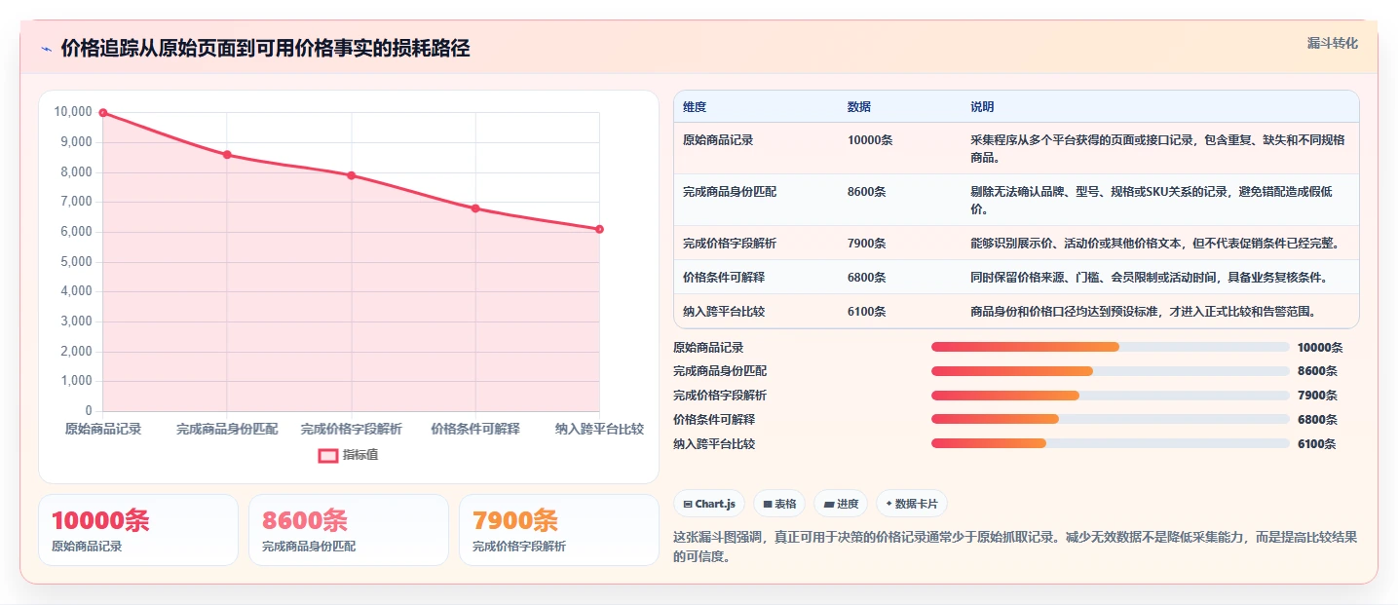The height and width of the screenshot is (605, 1398).
Task: Click the 6100条 cell in the table
Action: click(867, 312)
